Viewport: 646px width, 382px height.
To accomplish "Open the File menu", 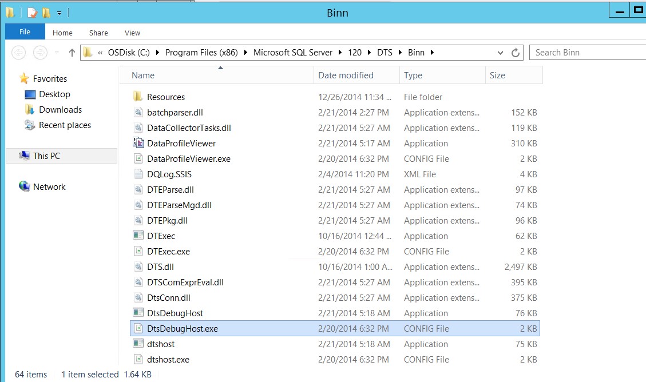I will (25, 31).
